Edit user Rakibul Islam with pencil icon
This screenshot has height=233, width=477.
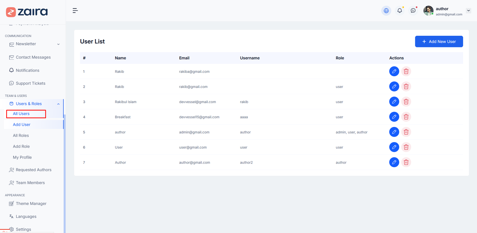[394, 102]
